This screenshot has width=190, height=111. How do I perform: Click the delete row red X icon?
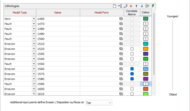click(x=131, y=6)
